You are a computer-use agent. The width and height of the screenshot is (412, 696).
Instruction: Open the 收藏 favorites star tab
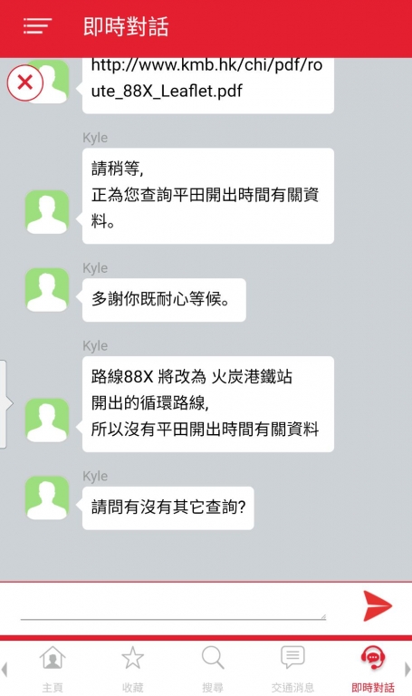132,669
